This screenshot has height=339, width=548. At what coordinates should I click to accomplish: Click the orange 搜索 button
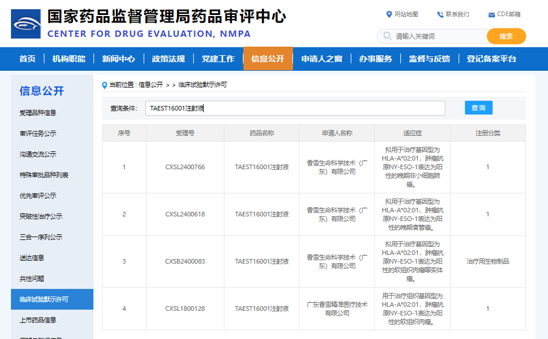pyautogui.click(x=506, y=36)
